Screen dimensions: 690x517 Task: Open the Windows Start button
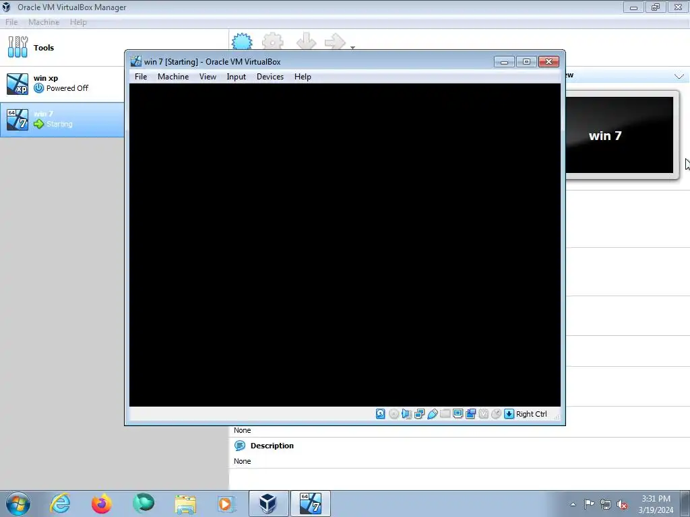click(x=18, y=504)
